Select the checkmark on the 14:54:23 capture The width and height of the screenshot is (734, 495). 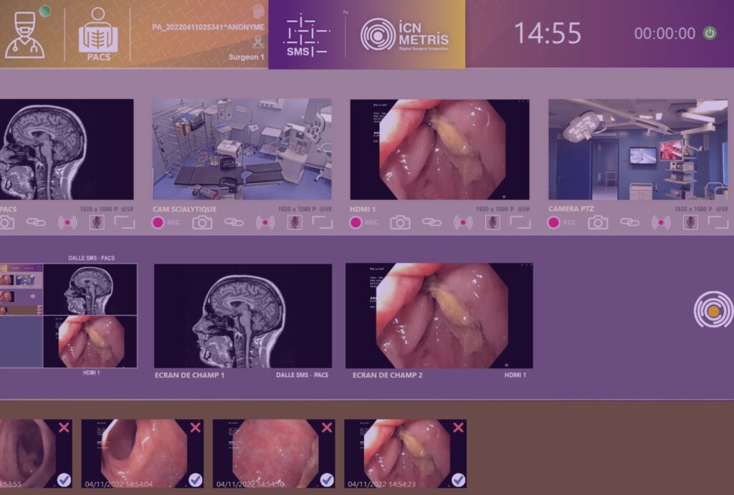[458, 479]
